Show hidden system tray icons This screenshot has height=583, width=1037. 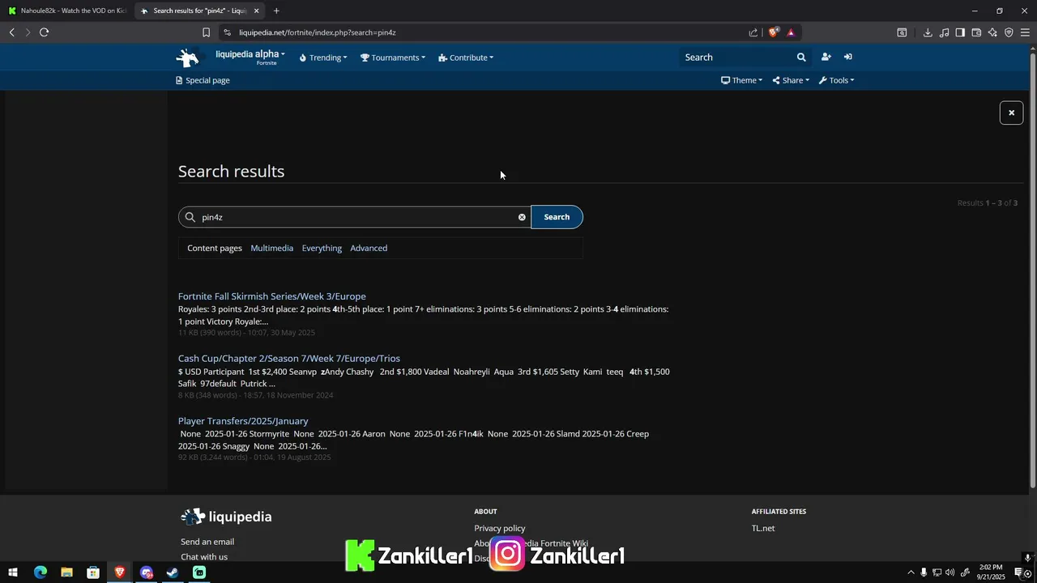pos(911,572)
